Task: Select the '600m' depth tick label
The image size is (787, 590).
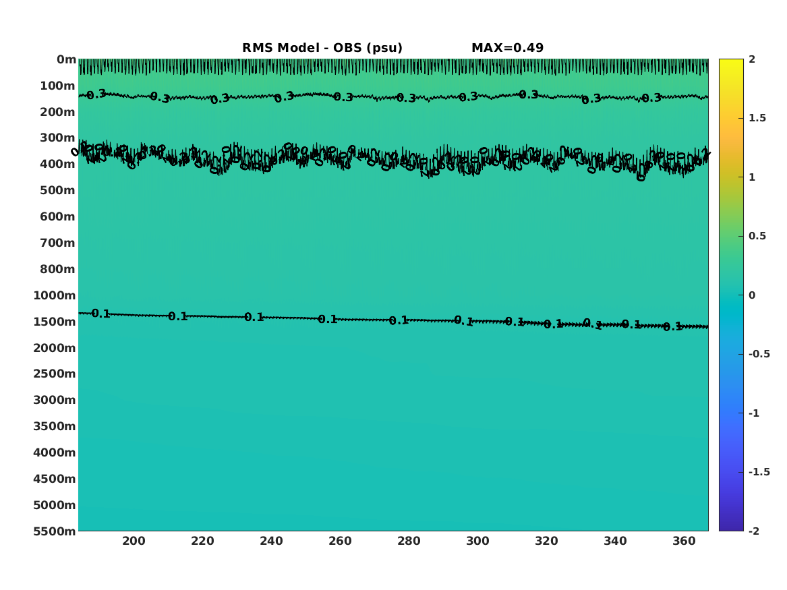Action: click(x=58, y=216)
